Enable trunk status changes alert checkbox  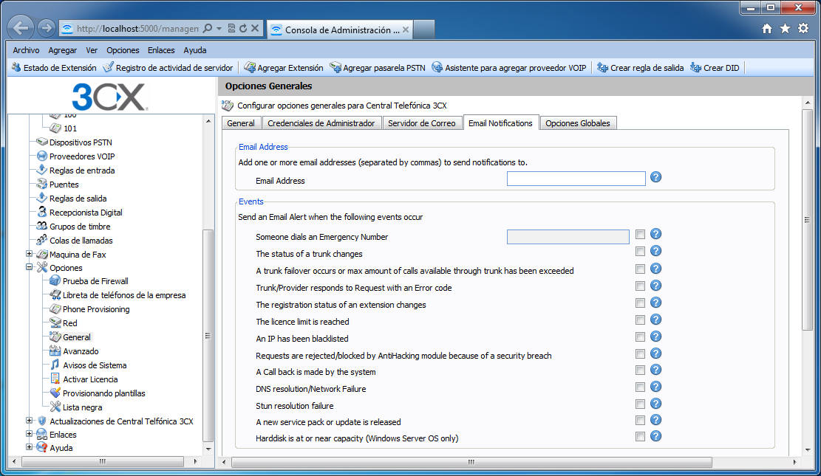click(640, 252)
